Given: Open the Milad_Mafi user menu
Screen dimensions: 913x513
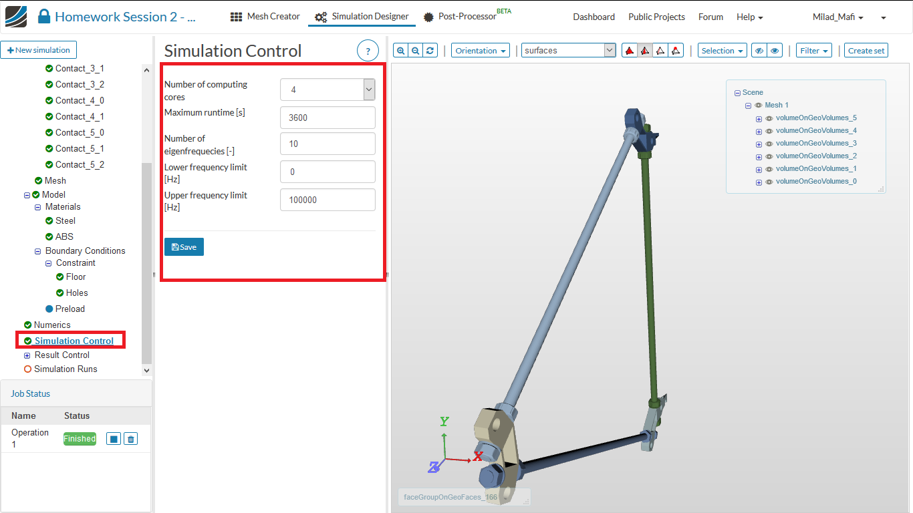Looking at the screenshot, I should 837,17.
